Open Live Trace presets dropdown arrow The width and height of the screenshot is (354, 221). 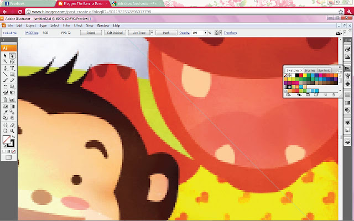152,33
